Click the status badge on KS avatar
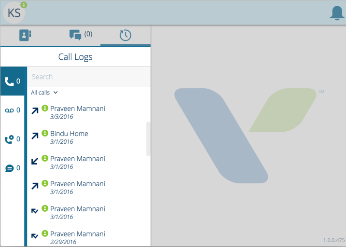 coord(24,5)
